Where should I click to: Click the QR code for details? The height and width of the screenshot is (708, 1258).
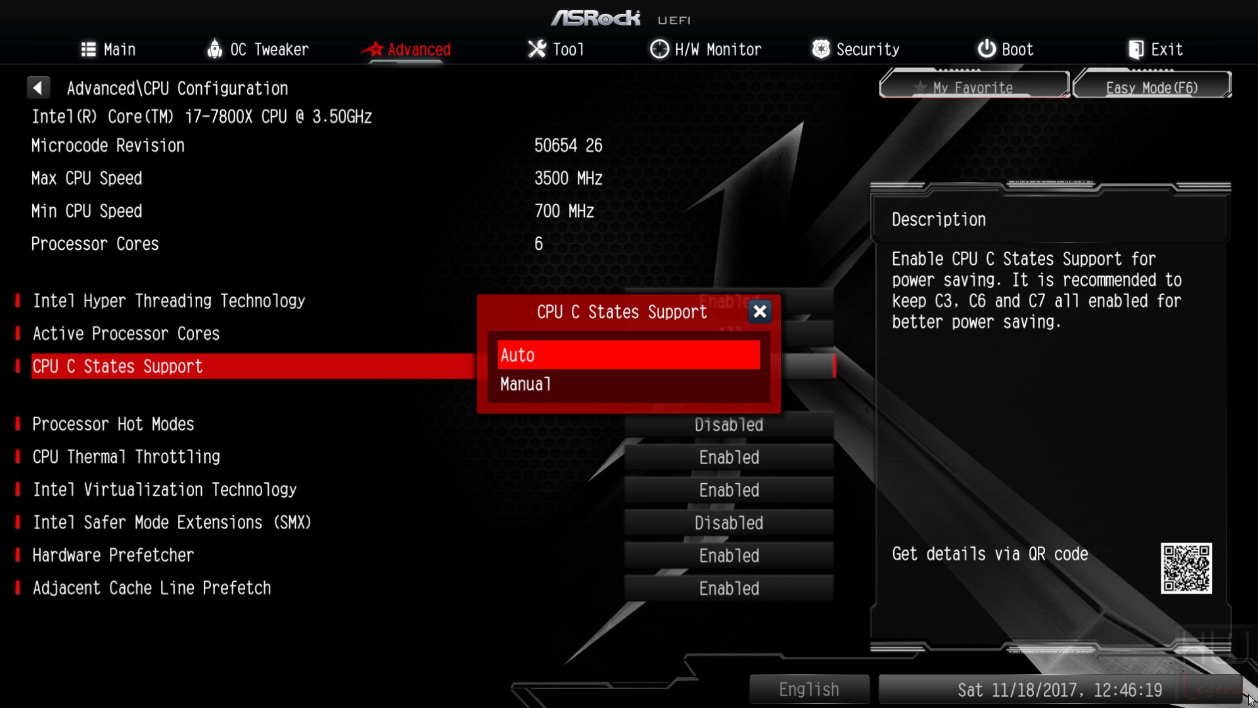tap(1186, 569)
